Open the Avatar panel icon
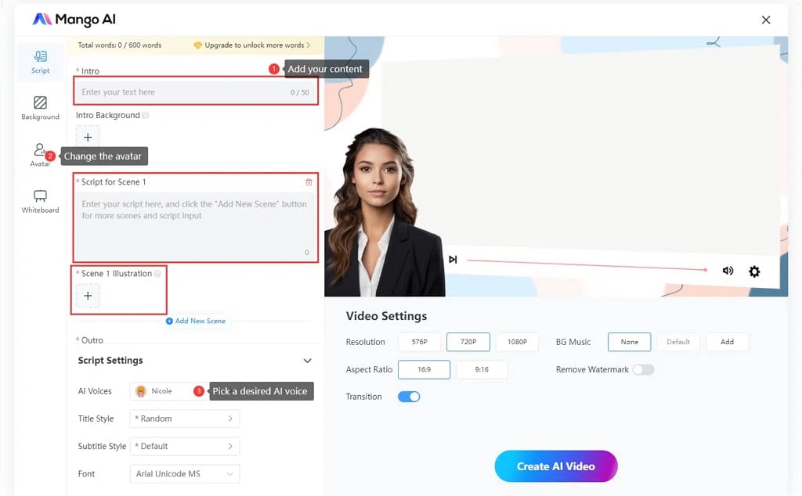 pyautogui.click(x=39, y=149)
